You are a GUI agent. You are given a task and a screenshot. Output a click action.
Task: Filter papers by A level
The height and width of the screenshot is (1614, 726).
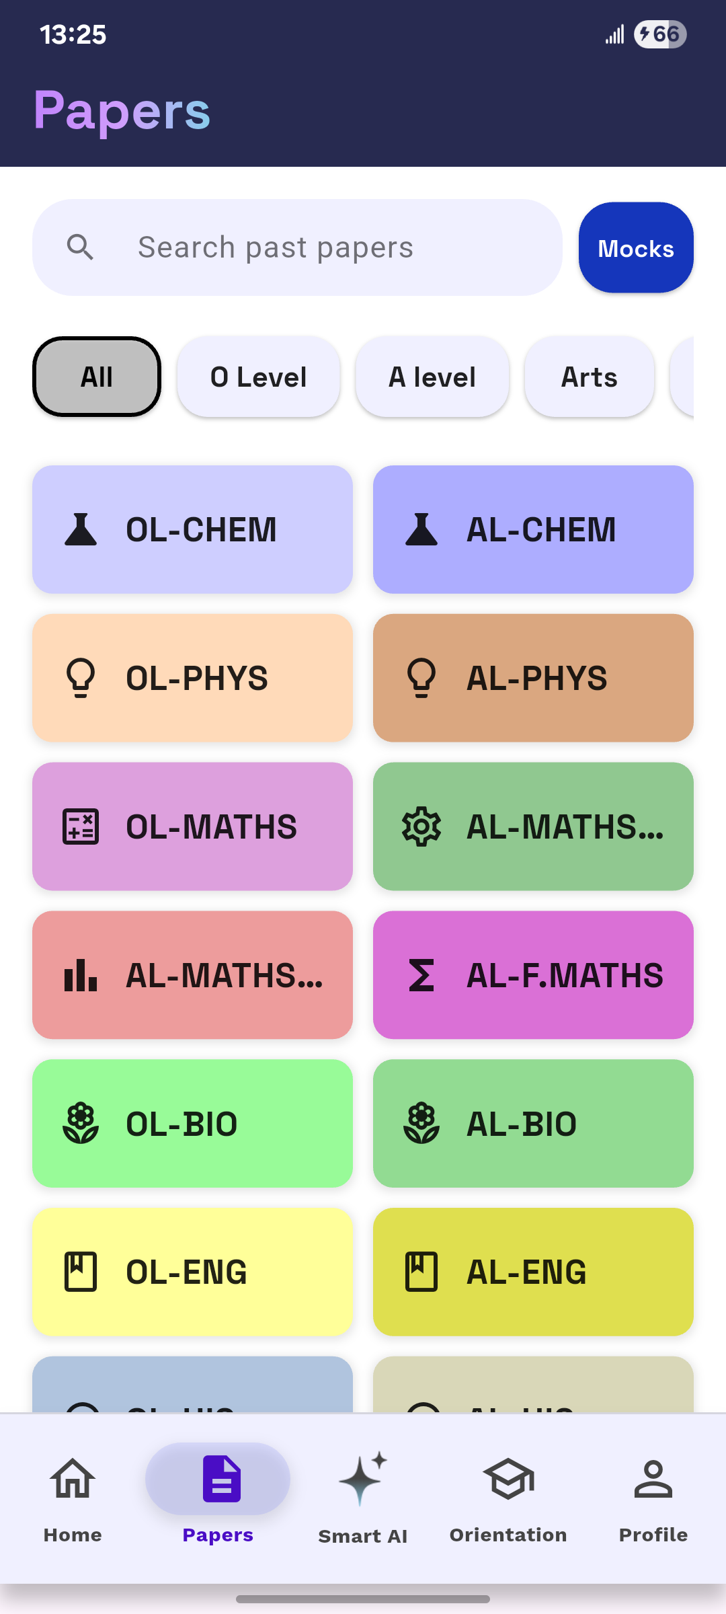point(432,377)
